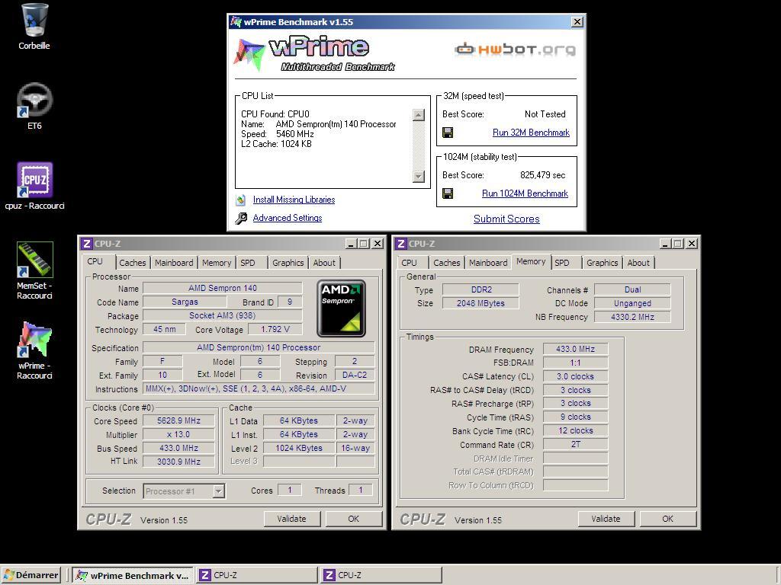Switch to Graphics tab in right CPU-Z window
This screenshot has width=781, height=585.
[x=603, y=263]
